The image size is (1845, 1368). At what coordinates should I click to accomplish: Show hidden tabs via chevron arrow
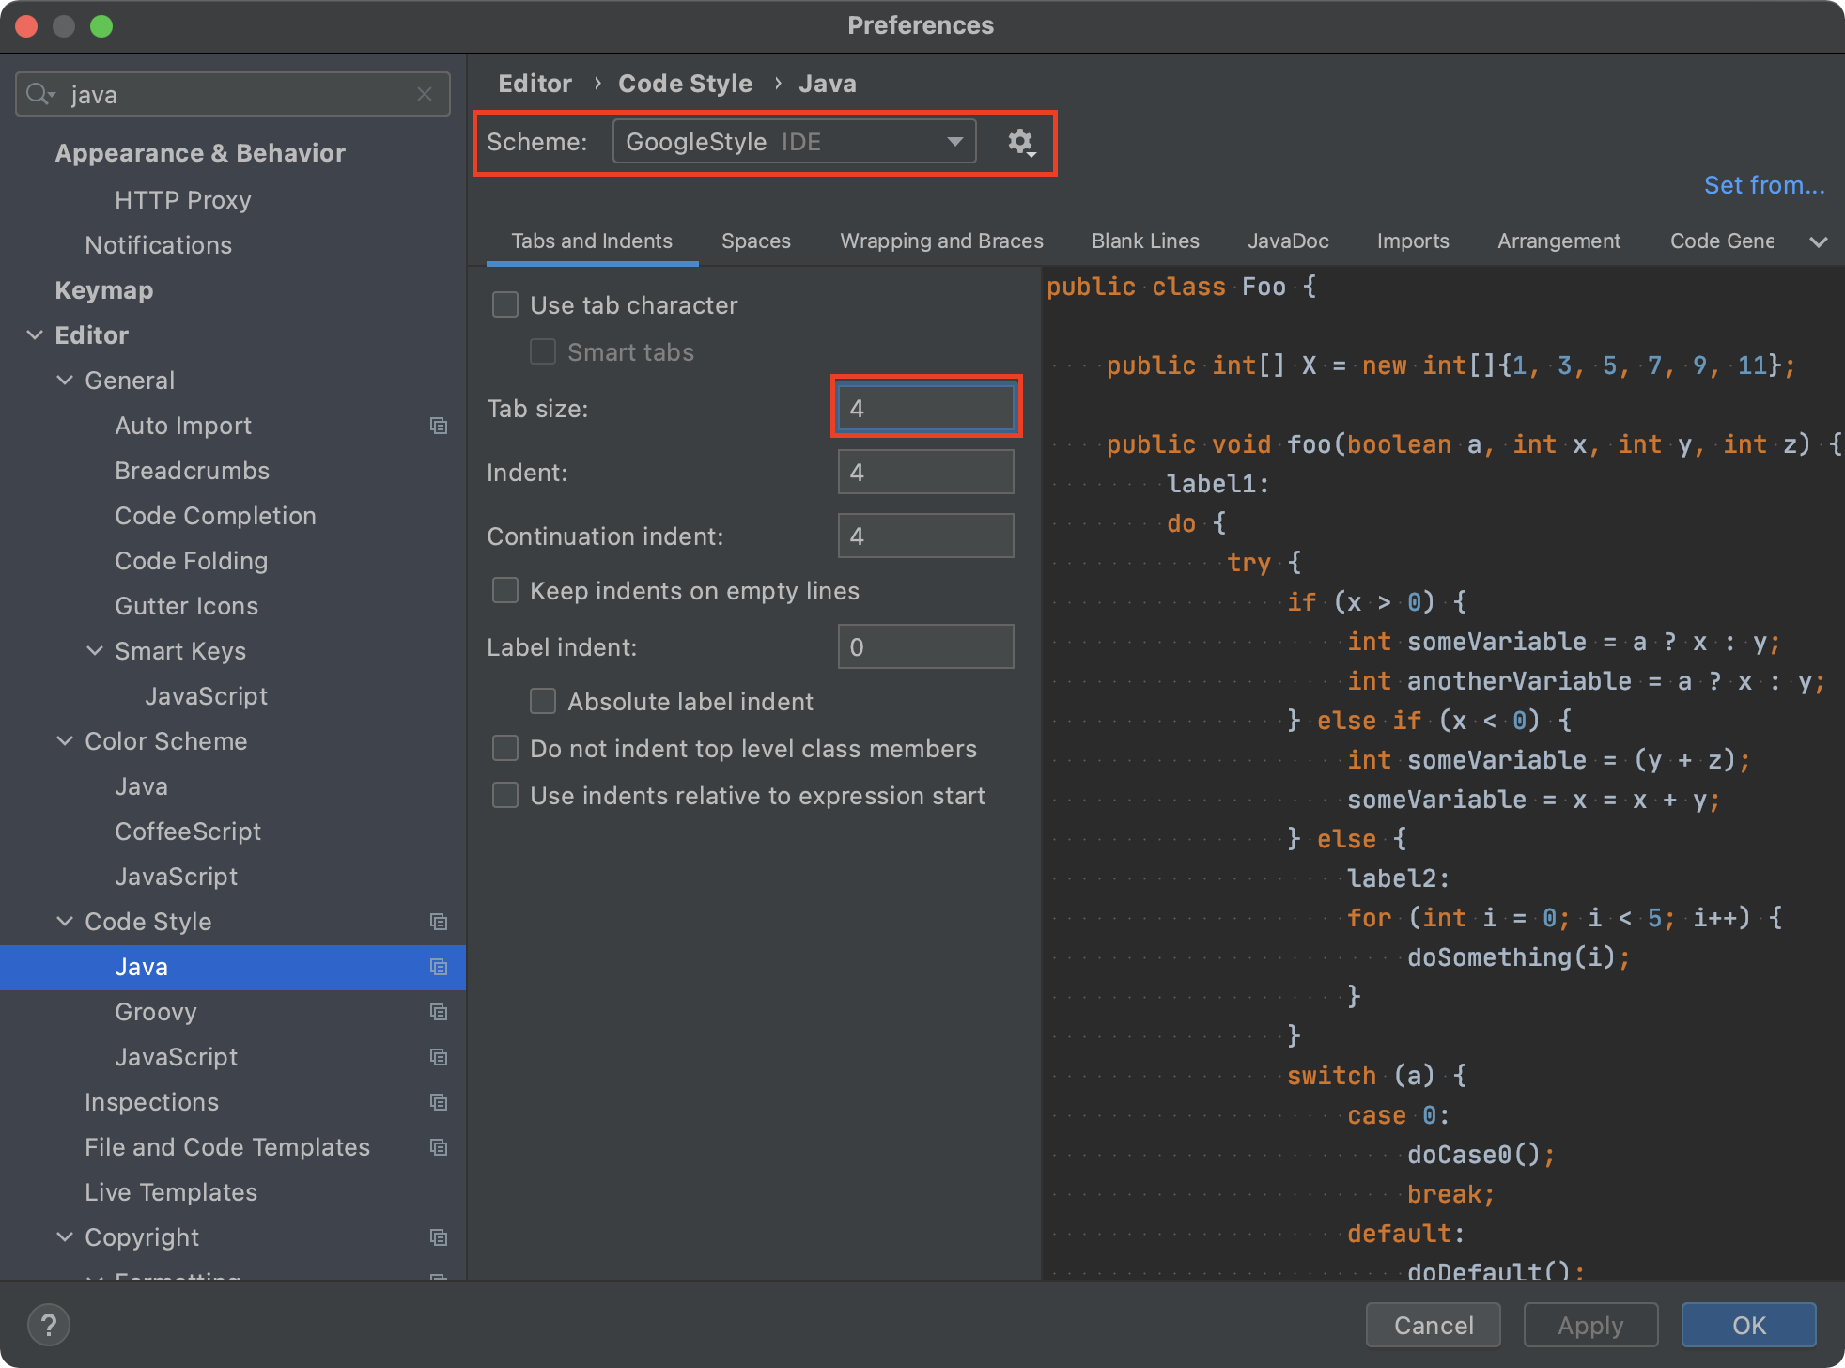tap(1818, 241)
